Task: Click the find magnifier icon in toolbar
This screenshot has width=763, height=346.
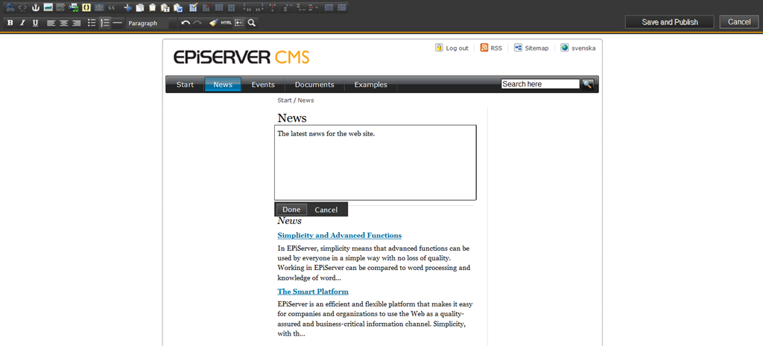Action: click(252, 23)
